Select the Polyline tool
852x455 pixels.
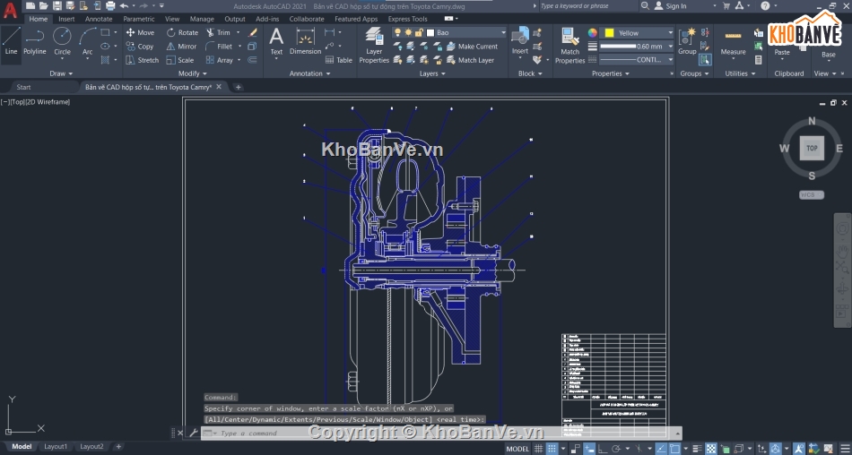[x=34, y=41]
